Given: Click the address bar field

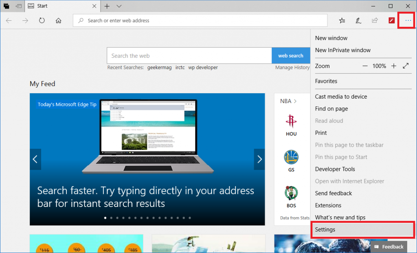Looking at the screenshot, I should (x=200, y=20).
